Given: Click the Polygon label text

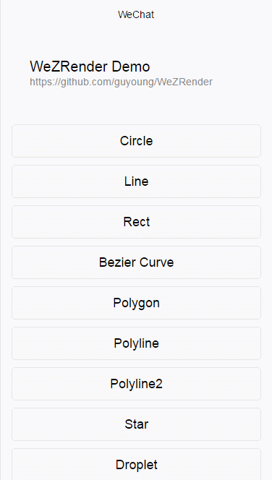Looking at the screenshot, I should pyautogui.click(x=136, y=303).
